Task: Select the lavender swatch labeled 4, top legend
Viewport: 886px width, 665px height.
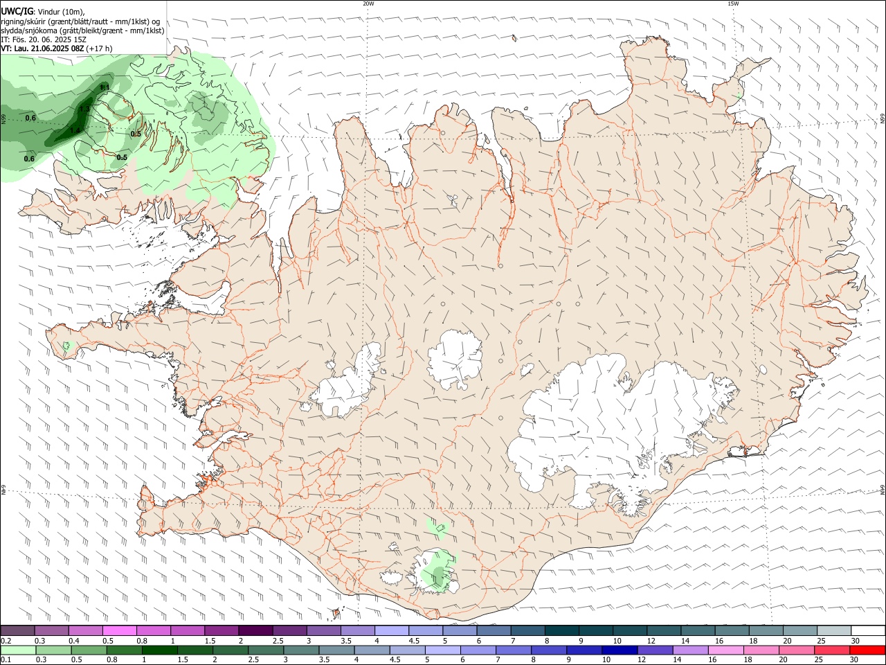Action: coord(391,631)
